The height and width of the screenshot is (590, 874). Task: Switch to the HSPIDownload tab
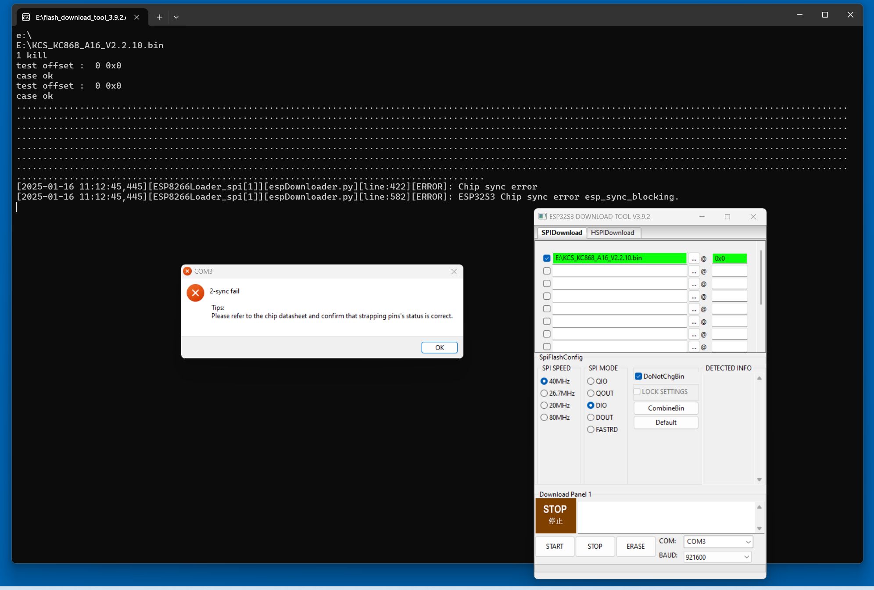pyautogui.click(x=612, y=232)
